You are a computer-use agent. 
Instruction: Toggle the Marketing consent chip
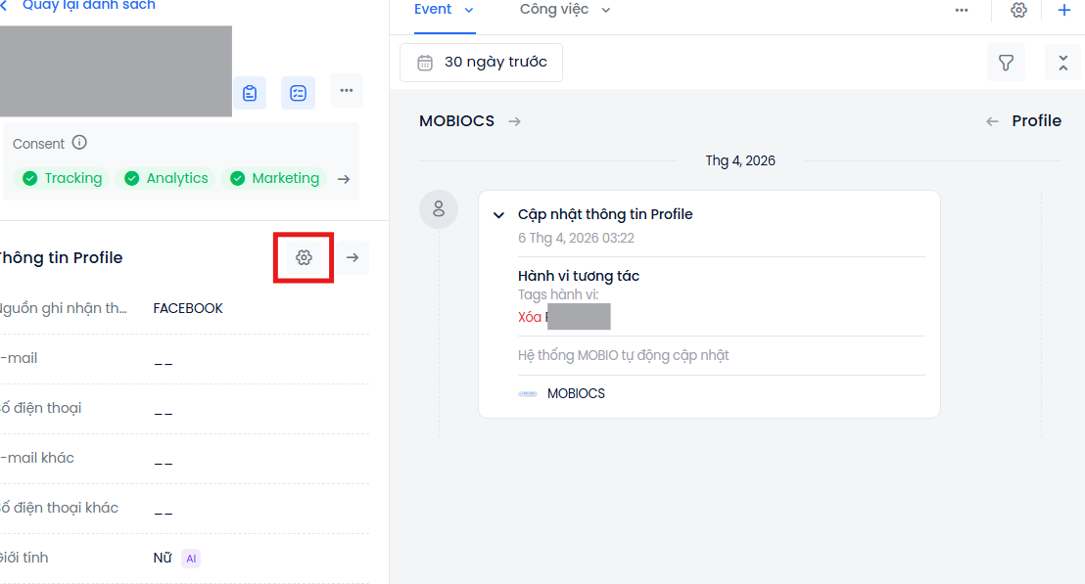click(x=273, y=178)
